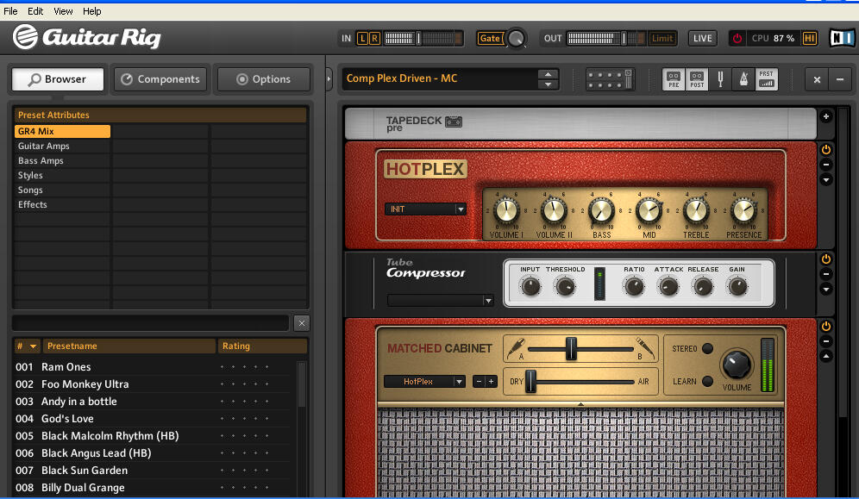Image resolution: width=859 pixels, height=499 pixels.
Task: Click the compressor Release knob
Action: 703,286
